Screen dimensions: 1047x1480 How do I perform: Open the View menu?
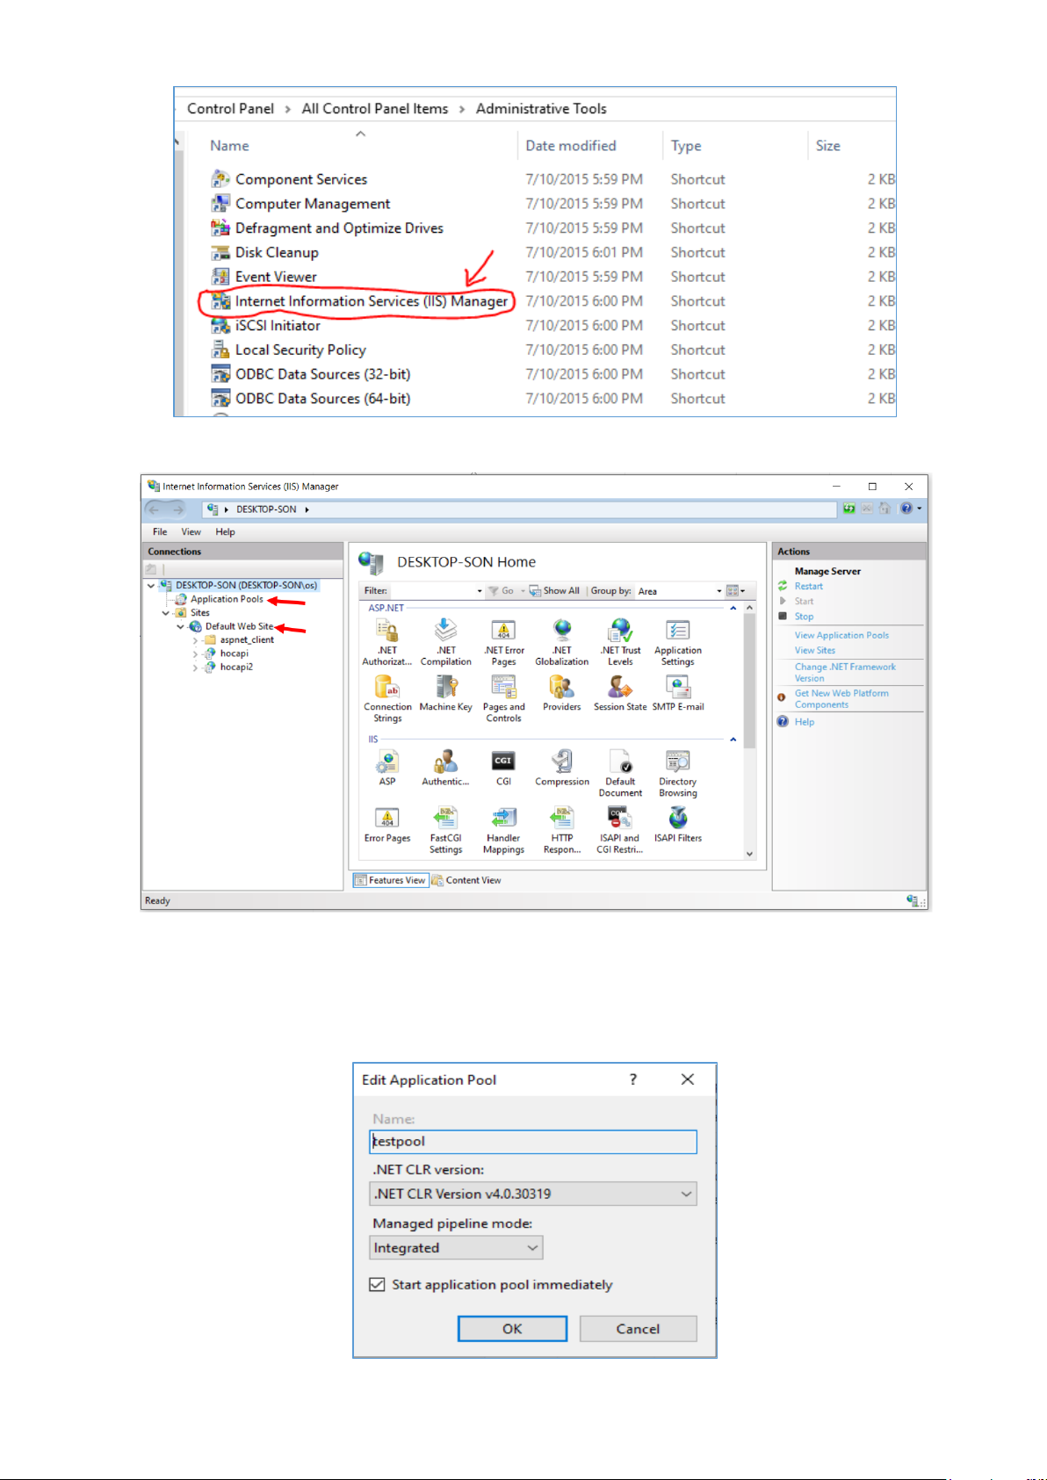click(191, 531)
